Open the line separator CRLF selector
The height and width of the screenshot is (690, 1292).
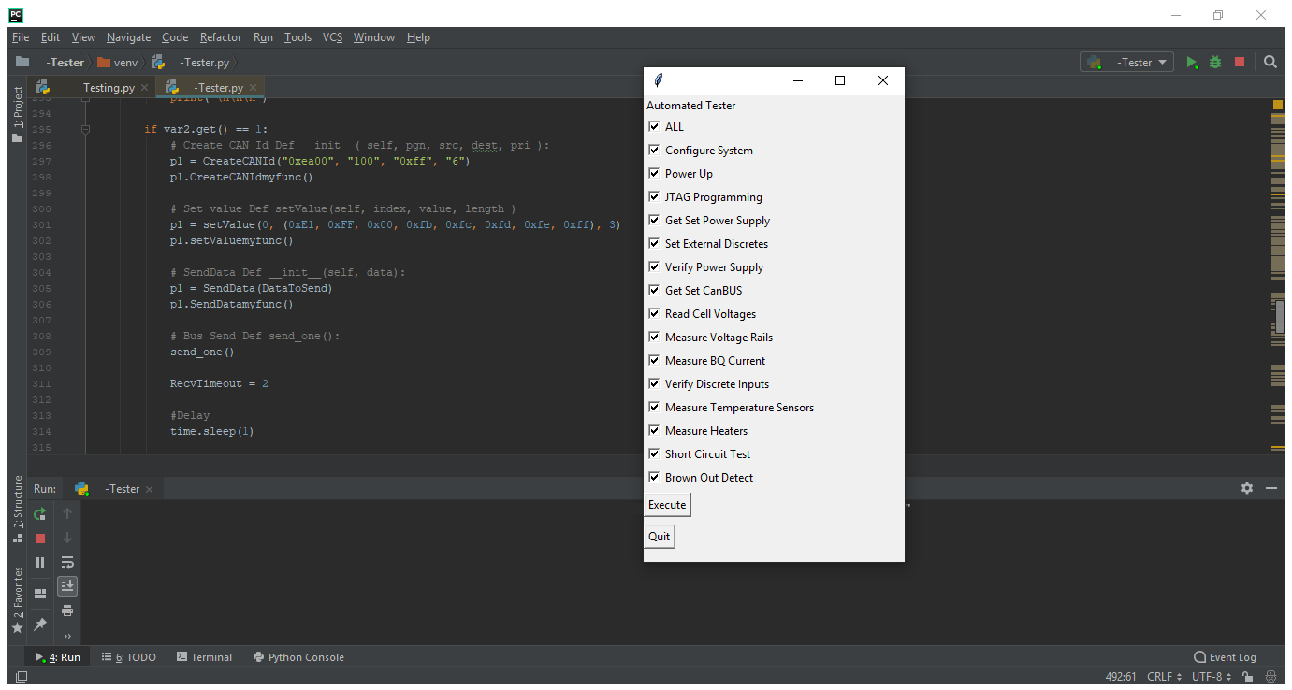click(1164, 677)
